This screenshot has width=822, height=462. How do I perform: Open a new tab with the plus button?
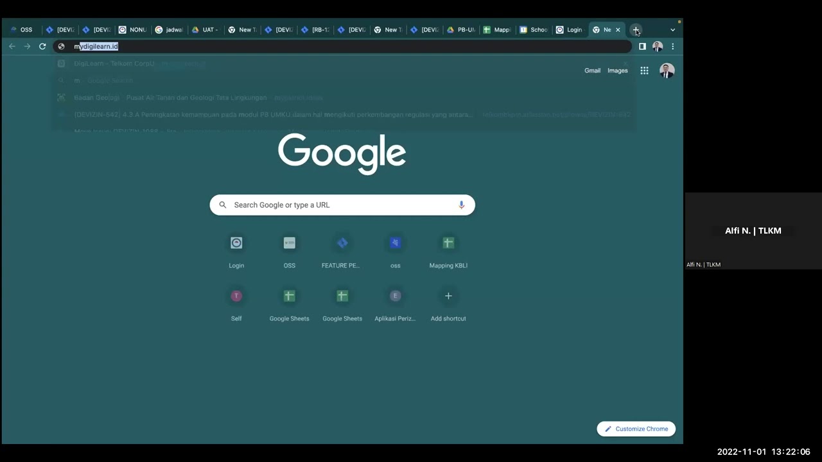tap(636, 30)
